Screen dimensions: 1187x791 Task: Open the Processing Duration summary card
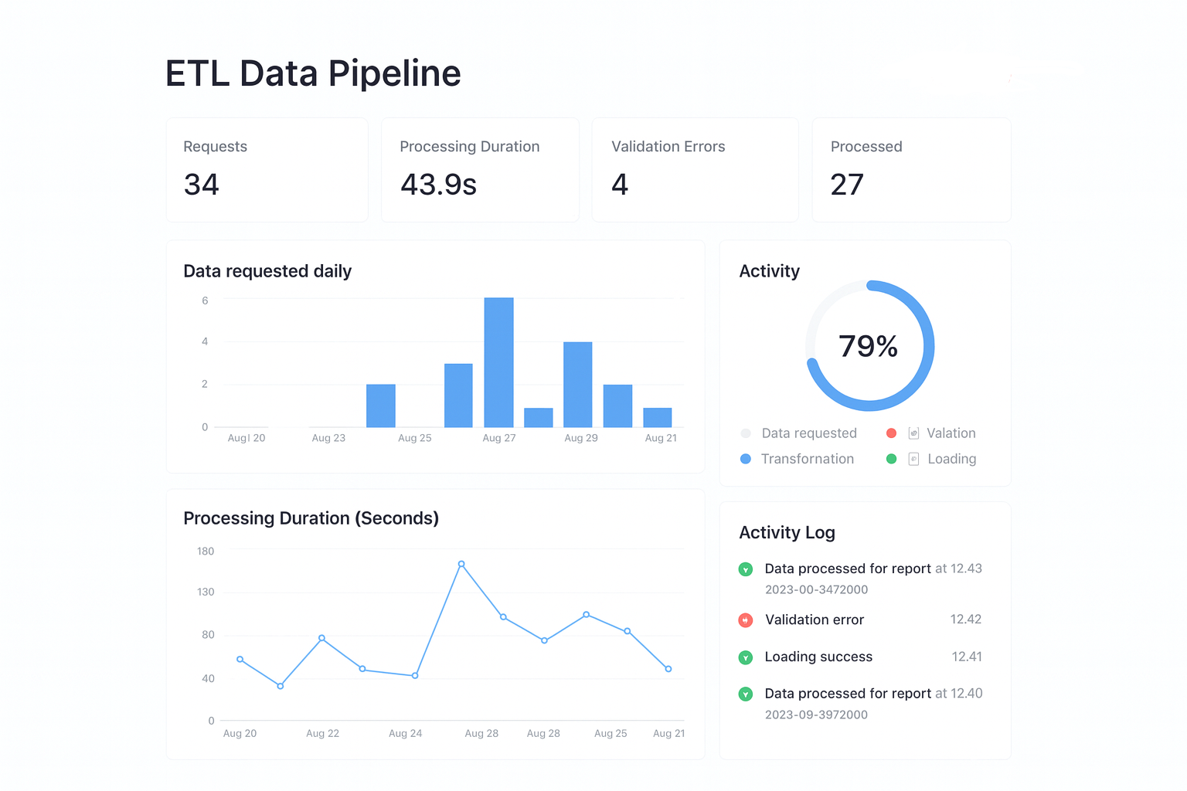coord(480,170)
